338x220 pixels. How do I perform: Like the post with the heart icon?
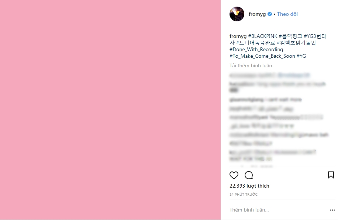coord(234,175)
